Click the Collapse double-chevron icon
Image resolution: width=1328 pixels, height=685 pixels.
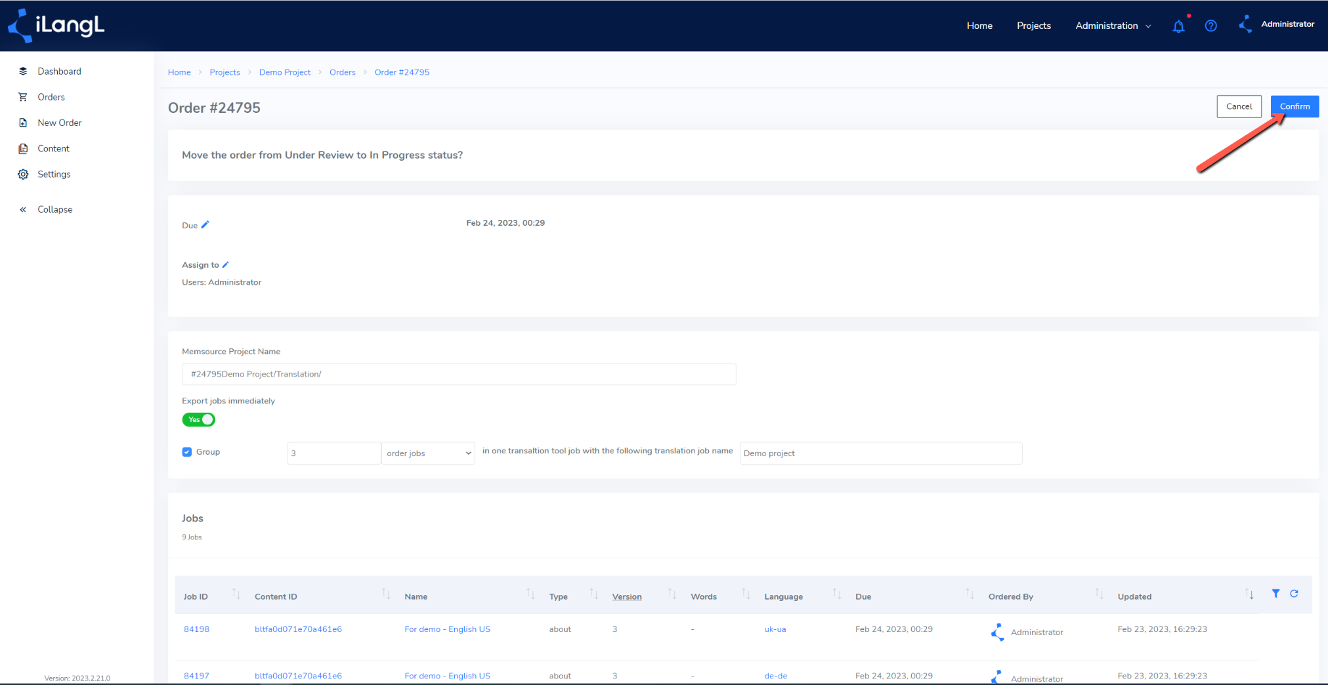[23, 209]
